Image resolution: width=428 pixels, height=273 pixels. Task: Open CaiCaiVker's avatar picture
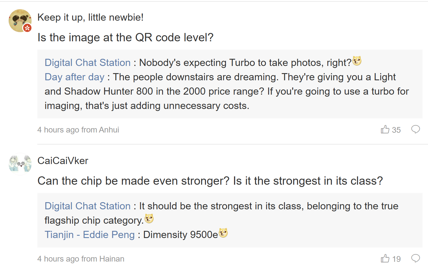pyautogui.click(x=20, y=164)
